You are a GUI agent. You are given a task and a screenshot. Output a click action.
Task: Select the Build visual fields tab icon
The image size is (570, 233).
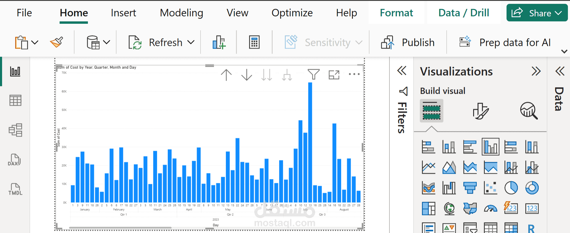click(x=431, y=111)
